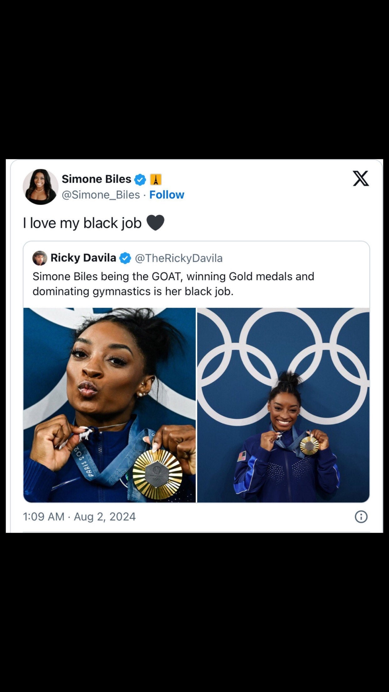Click the Eiffel Tower badge next to name

pos(156,180)
